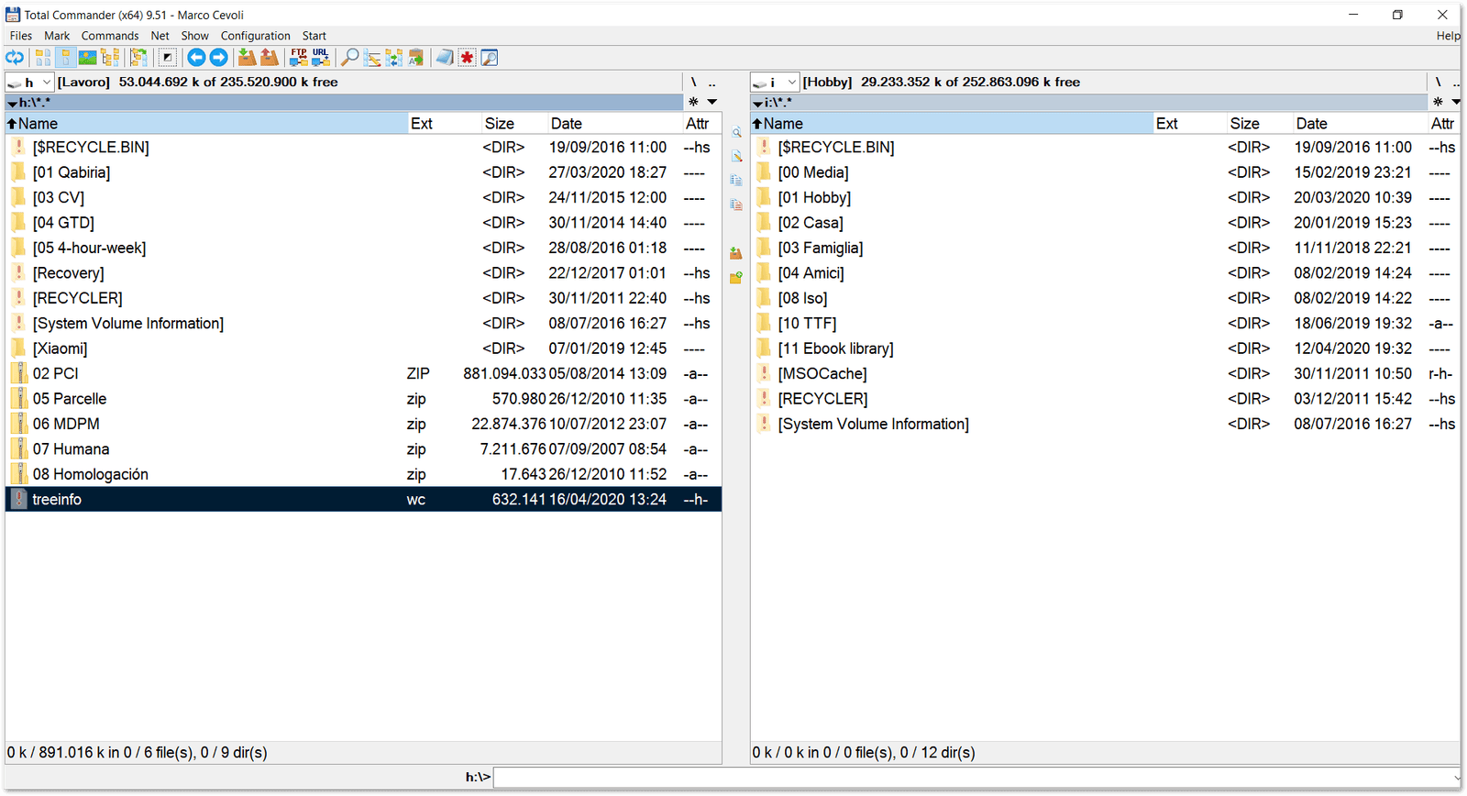Launch the Search files magnifier tool

coord(349,58)
